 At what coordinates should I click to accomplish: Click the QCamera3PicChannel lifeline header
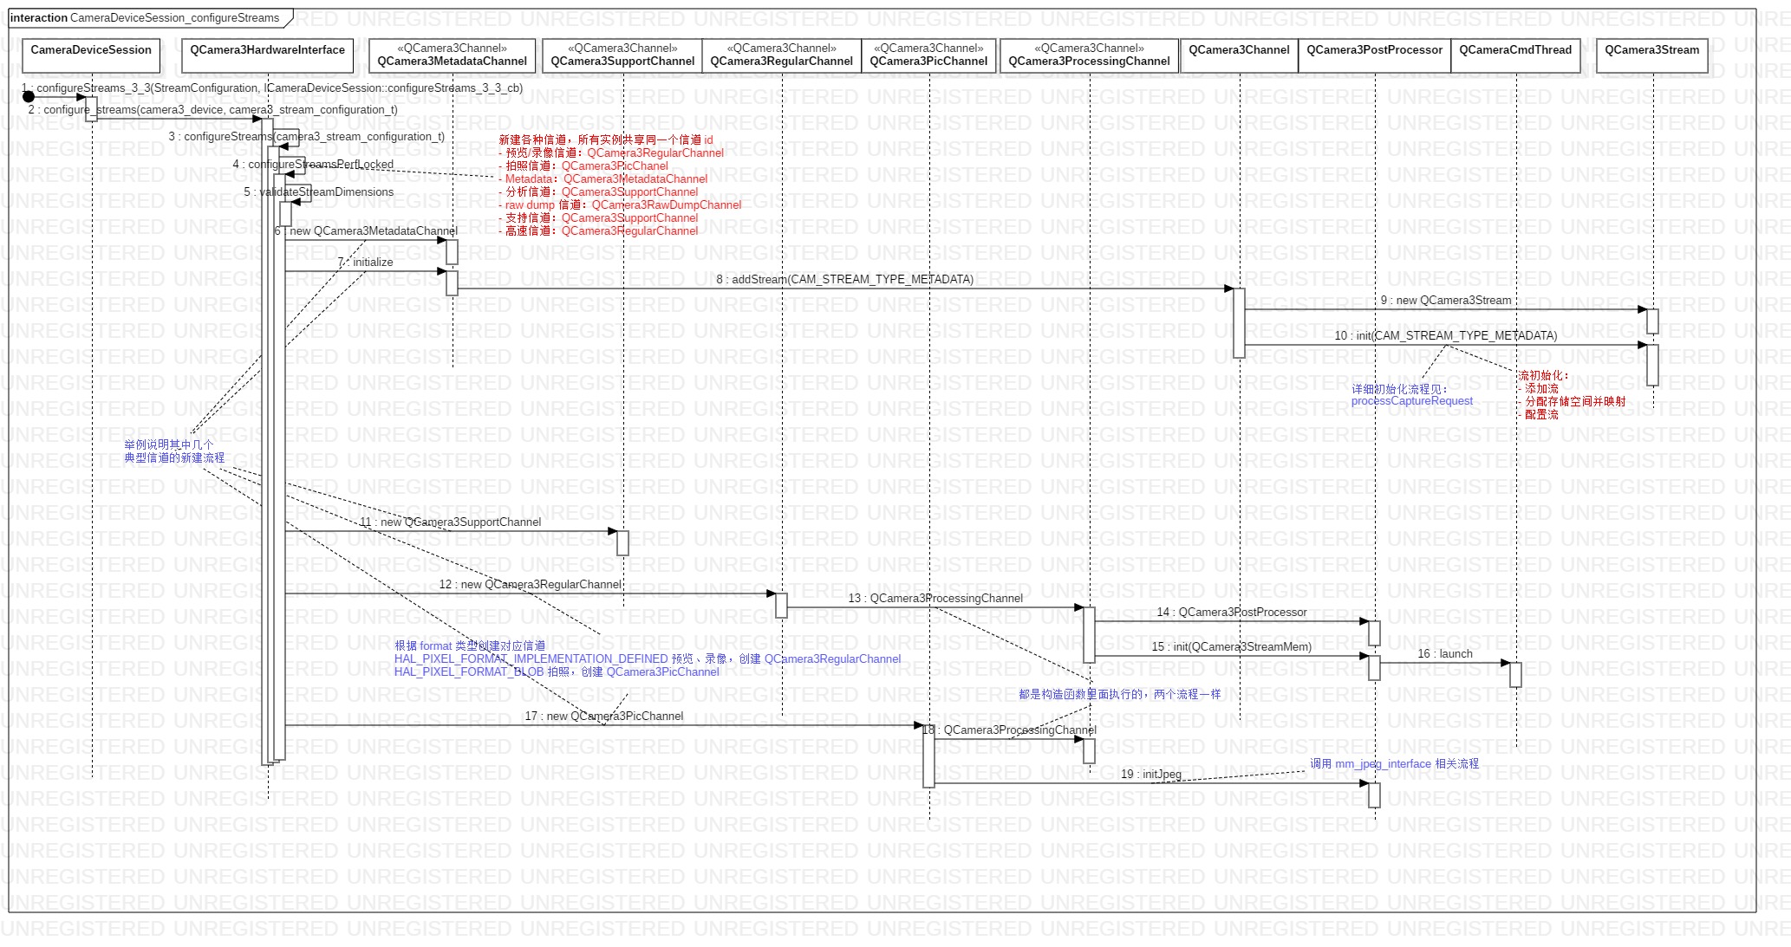coord(928,55)
